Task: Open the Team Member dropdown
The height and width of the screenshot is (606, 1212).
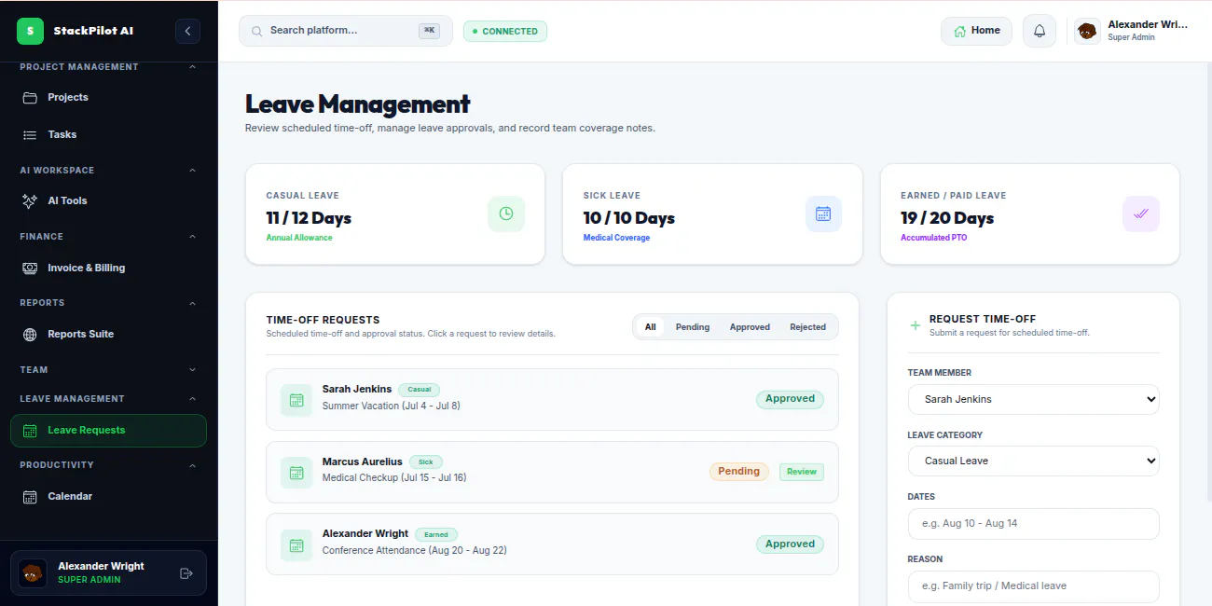Action: pos(1033,399)
